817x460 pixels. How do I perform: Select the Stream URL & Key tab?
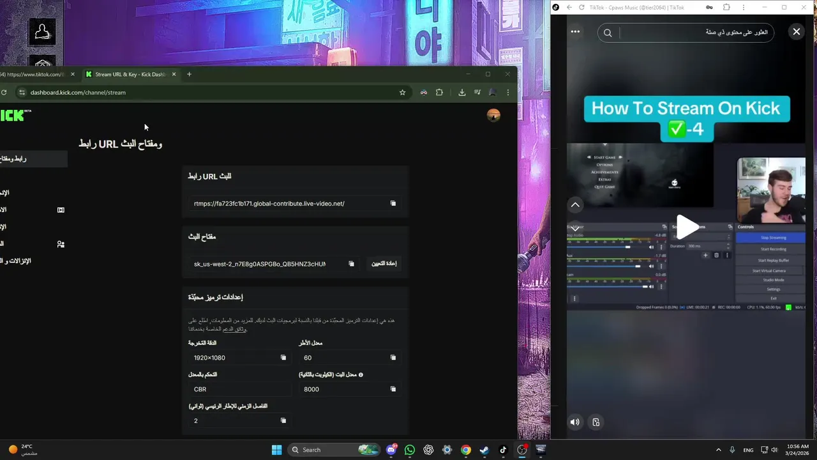coord(131,75)
